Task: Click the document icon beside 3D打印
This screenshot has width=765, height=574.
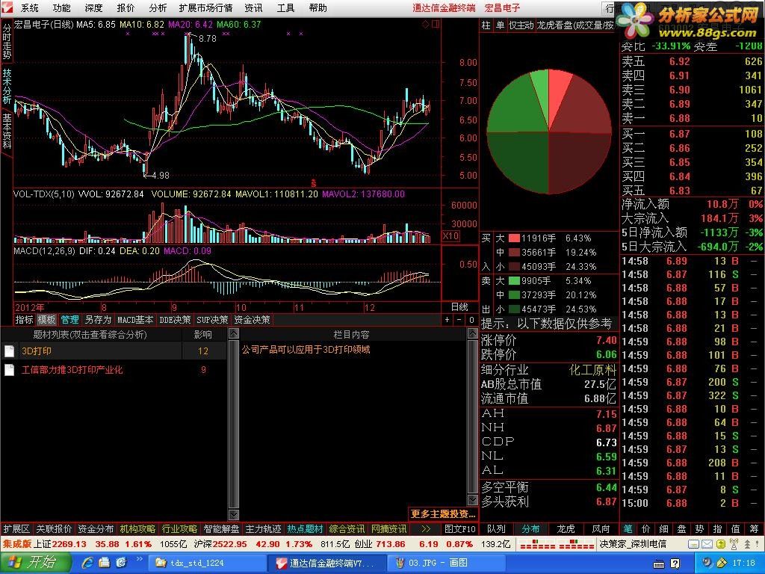Action: [x=9, y=351]
